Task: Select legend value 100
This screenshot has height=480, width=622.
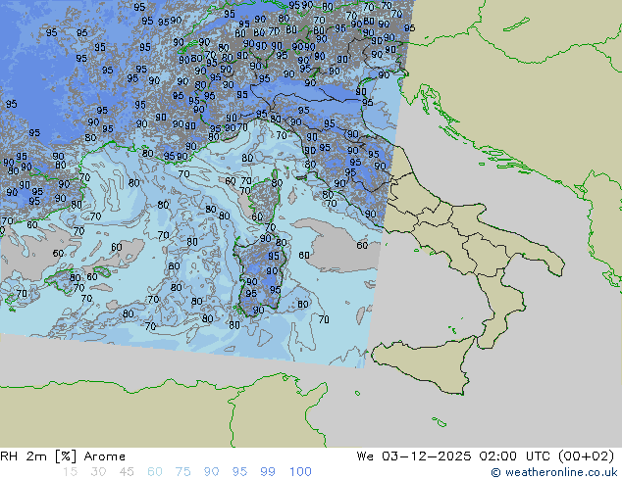Action: click(x=300, y=472)
